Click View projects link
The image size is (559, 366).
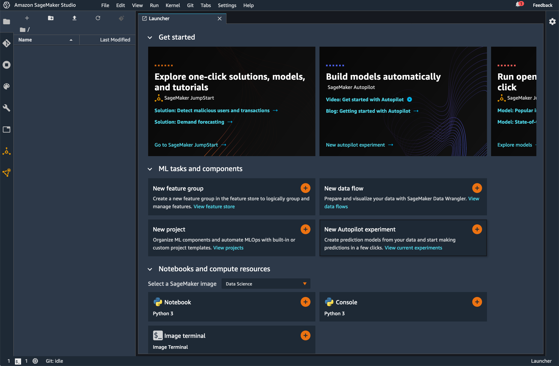(x=228, y=248)
